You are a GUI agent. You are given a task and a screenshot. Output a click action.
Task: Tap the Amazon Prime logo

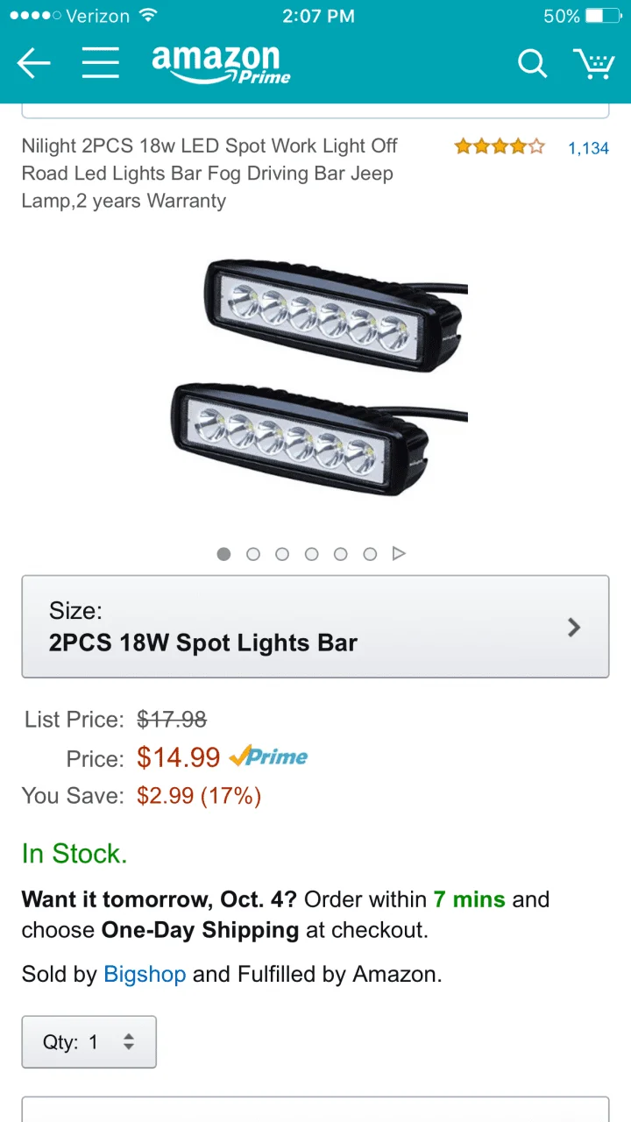(221, 65)
